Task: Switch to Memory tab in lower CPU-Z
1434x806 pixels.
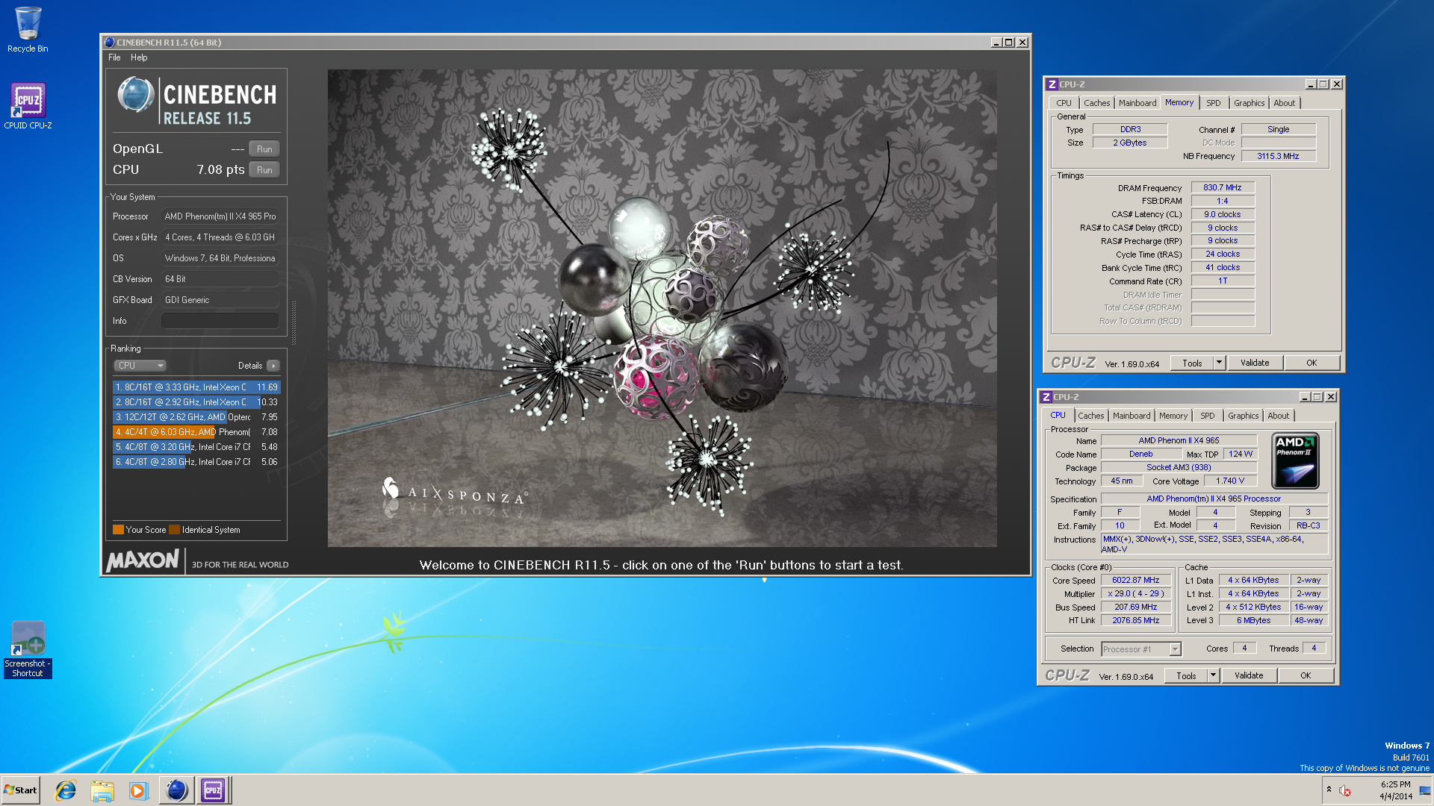Action: 1173,416
